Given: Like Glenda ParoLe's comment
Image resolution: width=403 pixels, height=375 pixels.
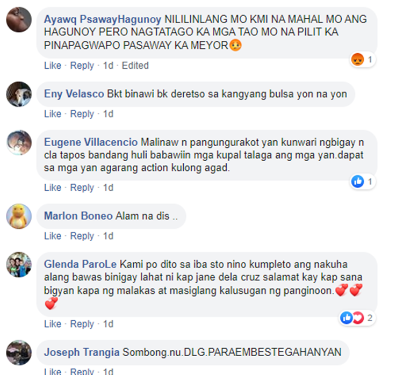Looking at the screenshot, I should (x=53, y=324).
